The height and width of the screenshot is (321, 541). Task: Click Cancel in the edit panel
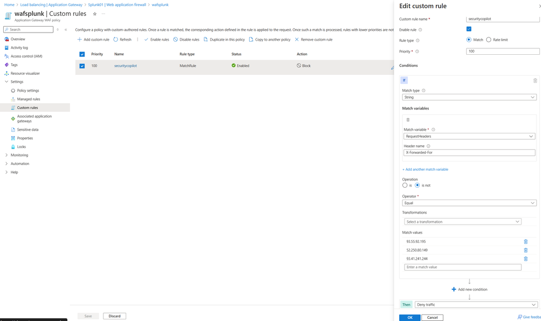pos(432,318)
